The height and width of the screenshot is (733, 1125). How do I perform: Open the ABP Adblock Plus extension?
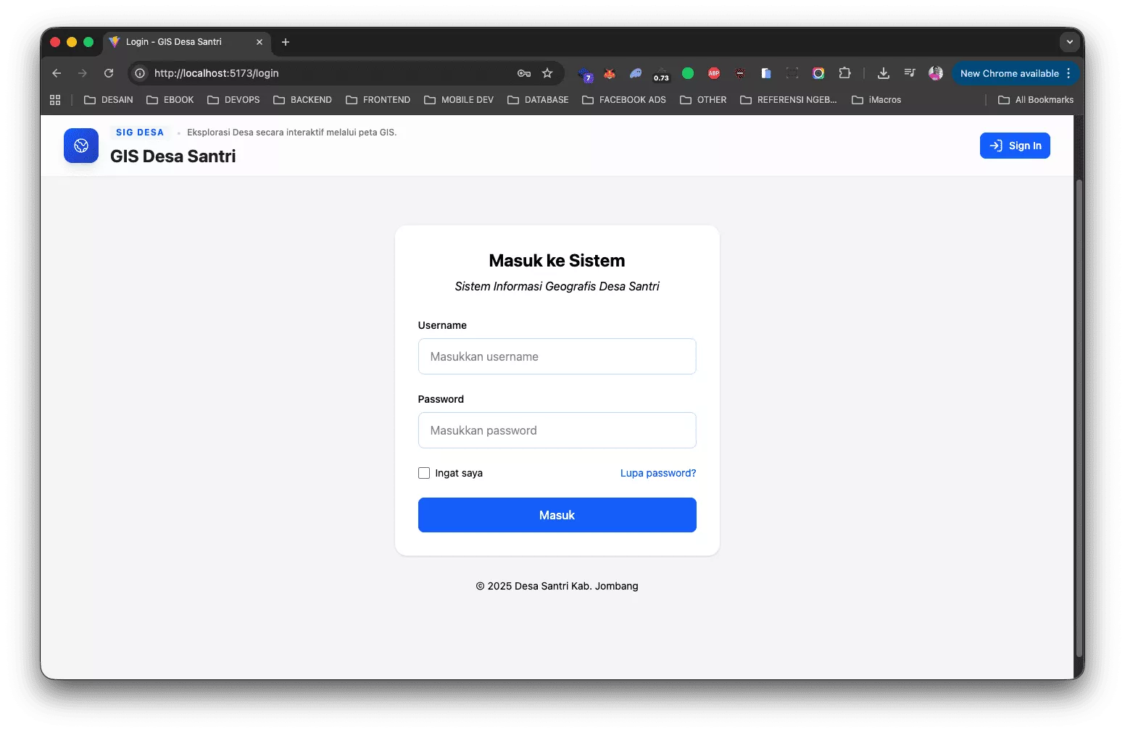pos(714,73)
